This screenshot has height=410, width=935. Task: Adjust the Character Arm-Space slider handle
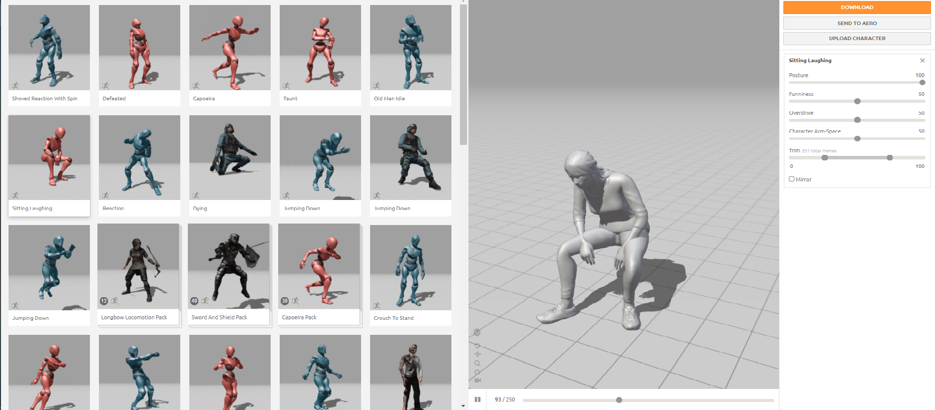pos(857,138)
